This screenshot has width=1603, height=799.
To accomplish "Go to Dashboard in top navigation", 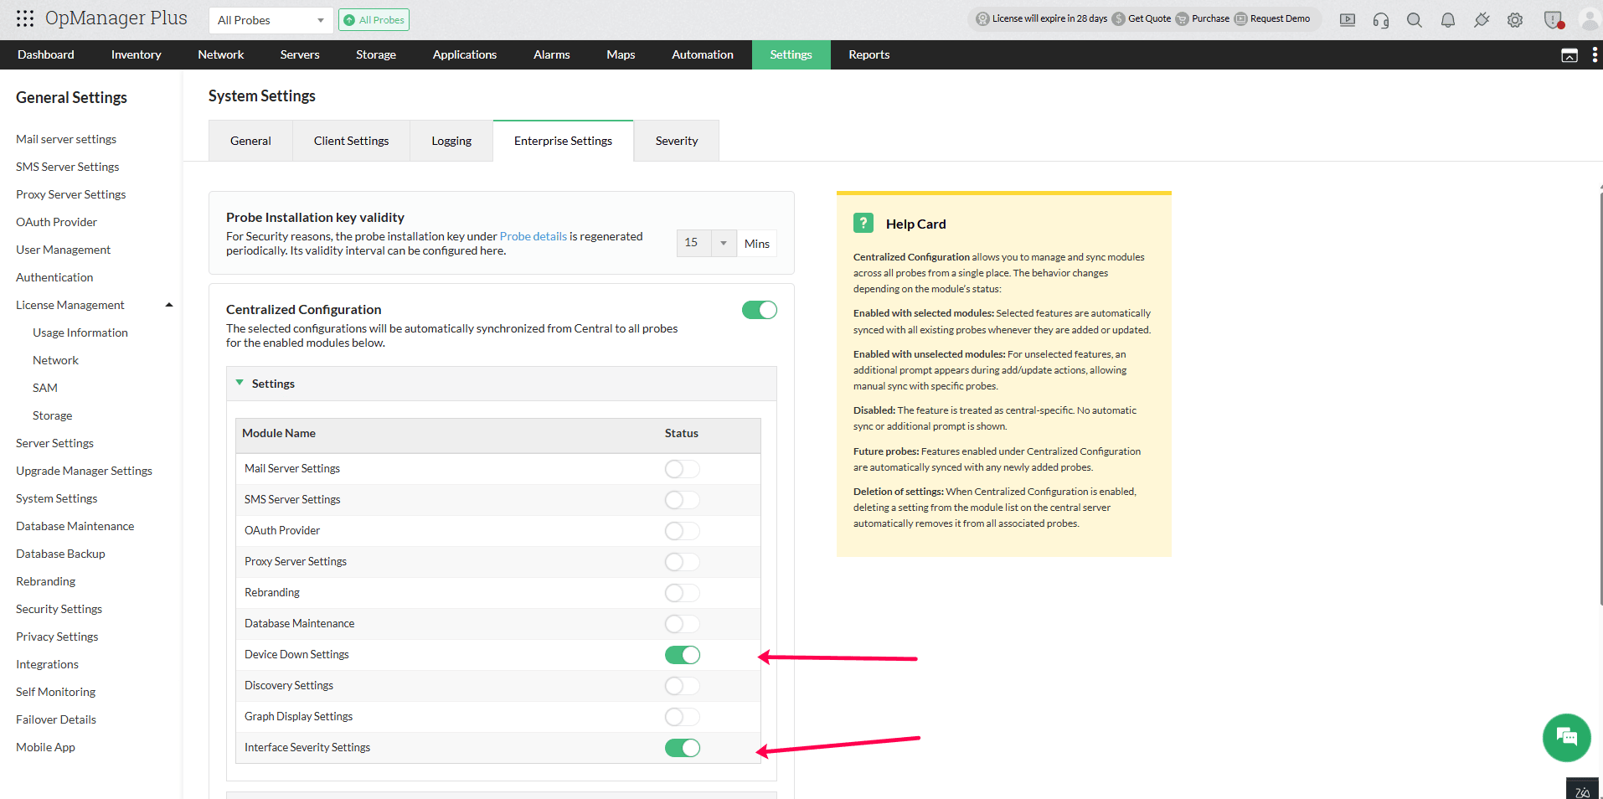I will [46, 54].
